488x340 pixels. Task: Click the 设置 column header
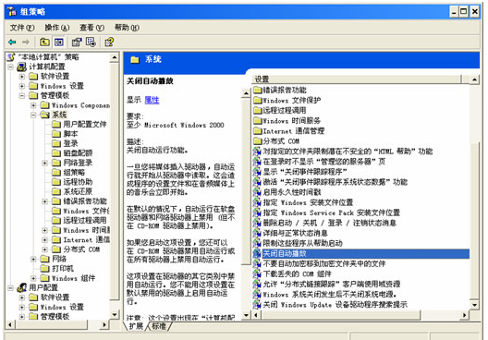click(357, 79)
